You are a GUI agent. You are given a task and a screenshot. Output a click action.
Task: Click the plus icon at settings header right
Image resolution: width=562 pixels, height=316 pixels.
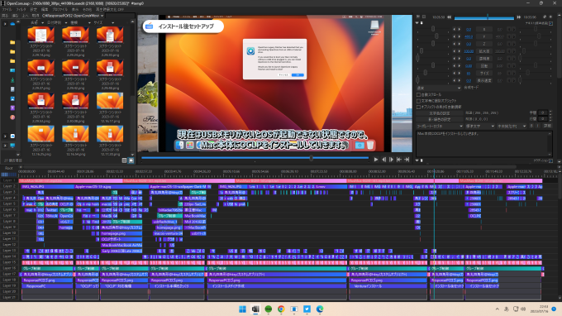[x=551, y=17]
